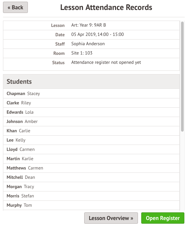
Task: Click the staff name Sophia Anderson
Action: [88, 44]
